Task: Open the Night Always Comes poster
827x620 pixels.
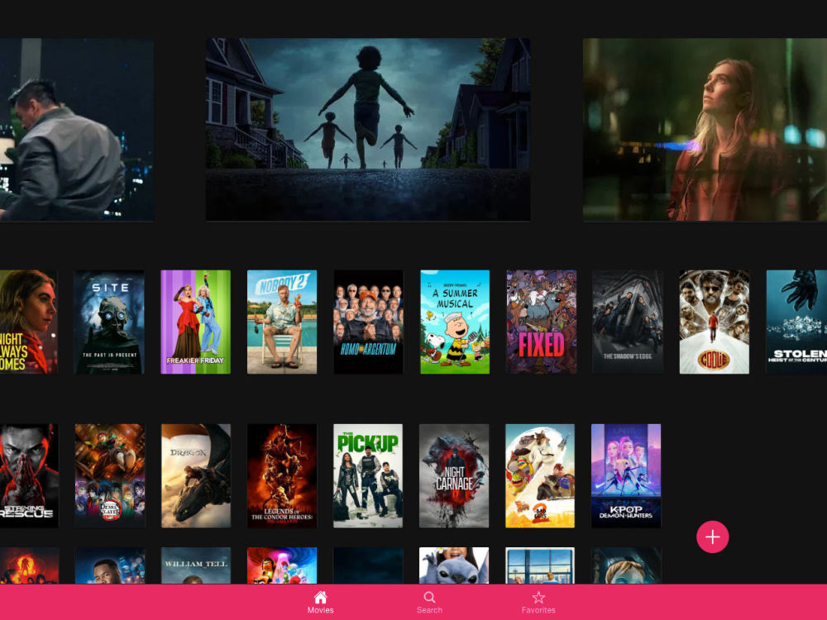Action: coord(28,322)
